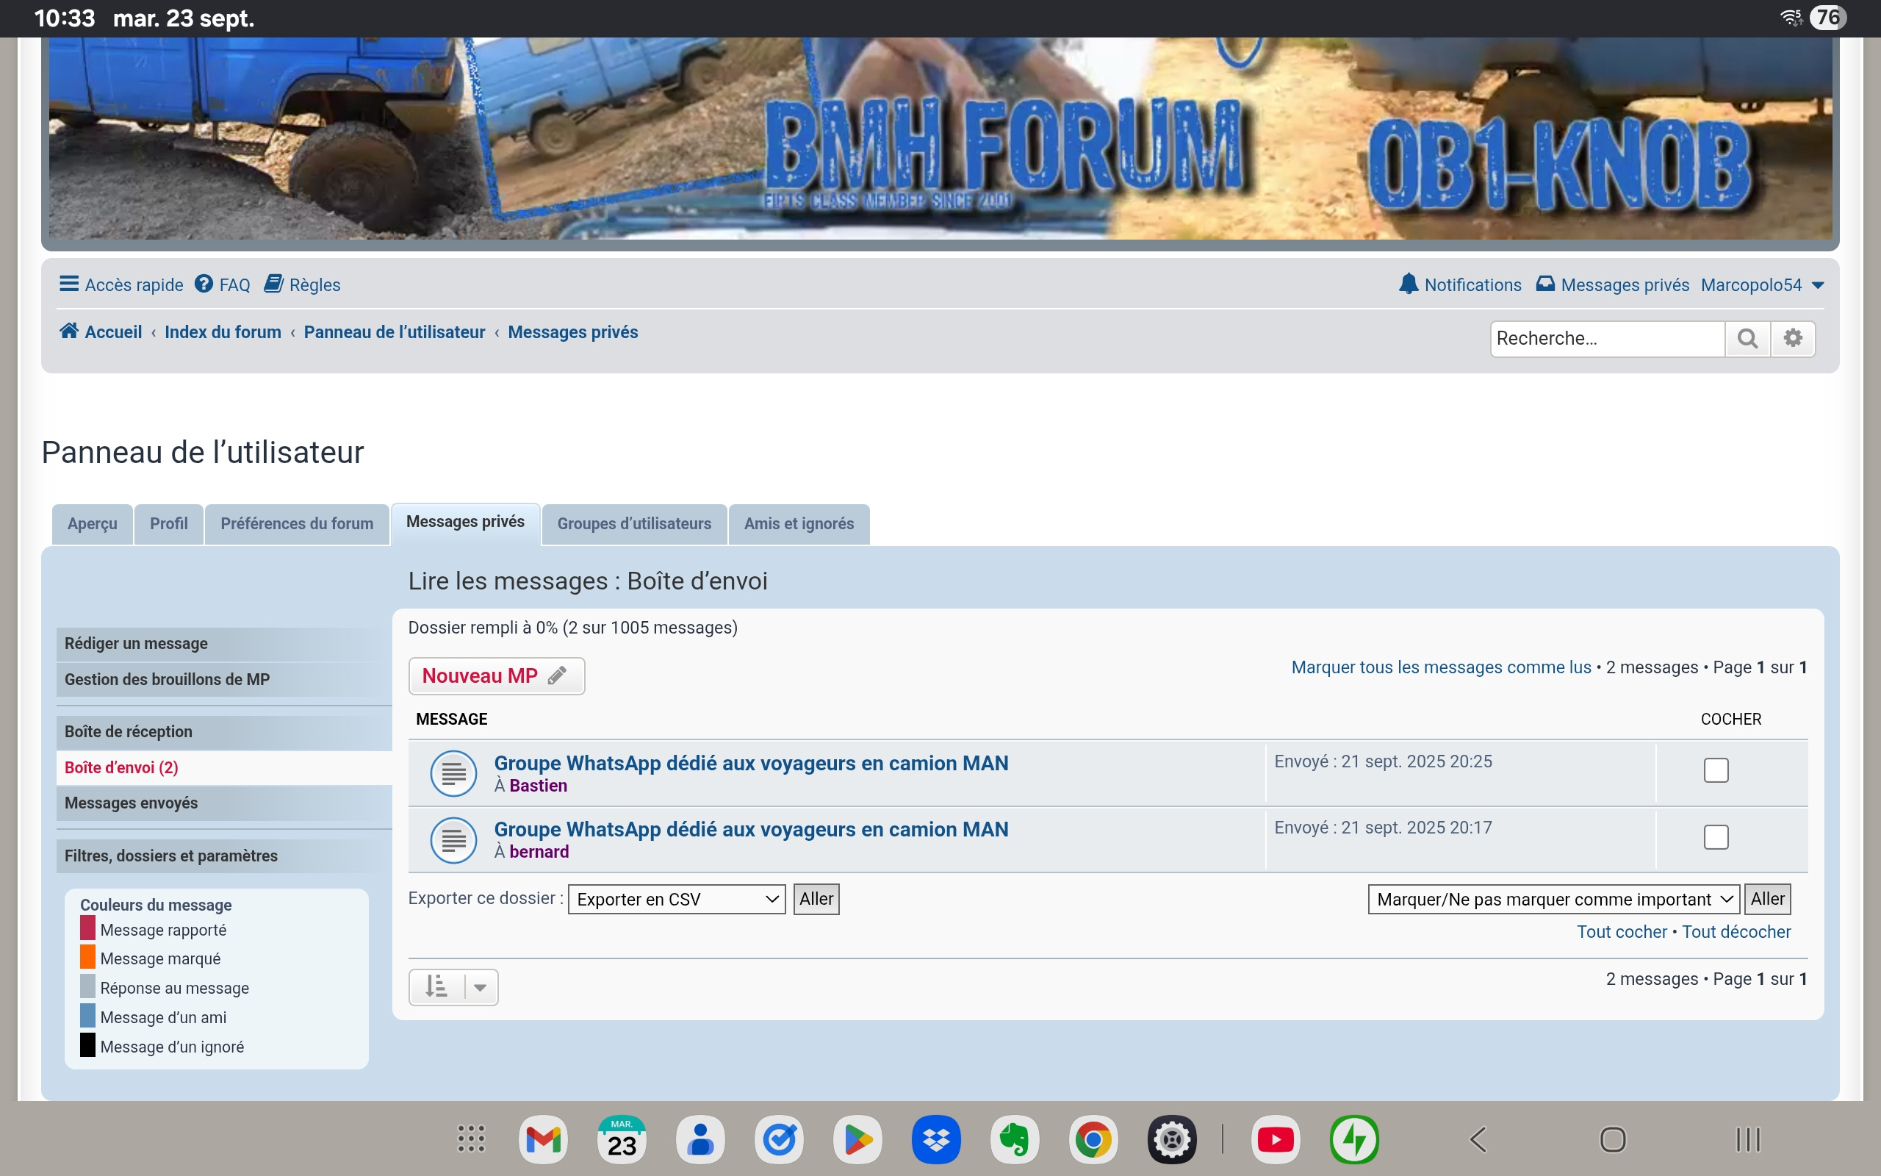Open the Accès rapide hamburger menu
This screenshot has height=1176, width=1881.
pos(69,284)
